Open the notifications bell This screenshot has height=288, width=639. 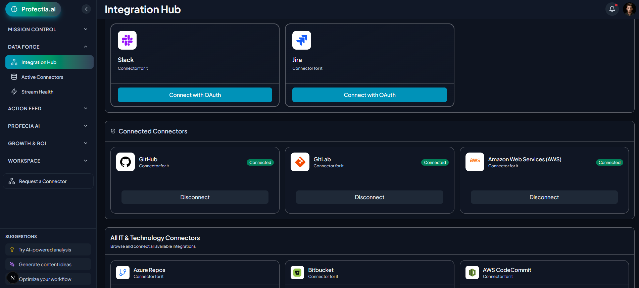click(612, 9)
